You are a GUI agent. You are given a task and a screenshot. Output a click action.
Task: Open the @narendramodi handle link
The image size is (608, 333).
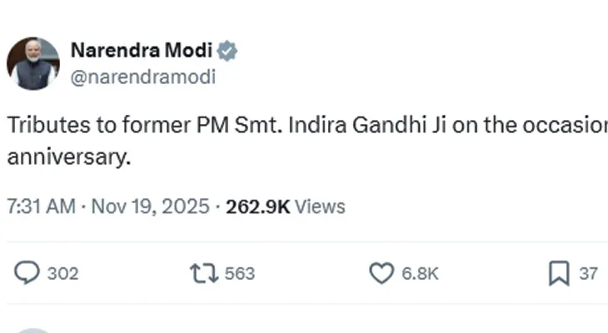(142, 77)
